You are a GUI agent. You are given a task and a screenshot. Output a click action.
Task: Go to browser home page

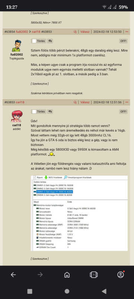point(67,275)
